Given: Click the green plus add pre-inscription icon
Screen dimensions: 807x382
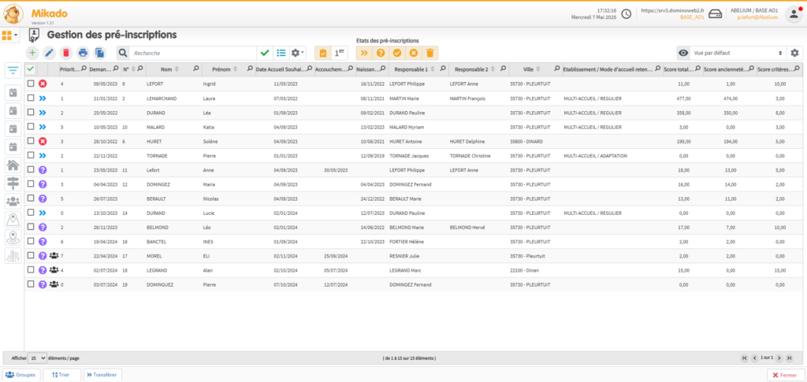Looking at the screenshot, I should coord(32,53).
